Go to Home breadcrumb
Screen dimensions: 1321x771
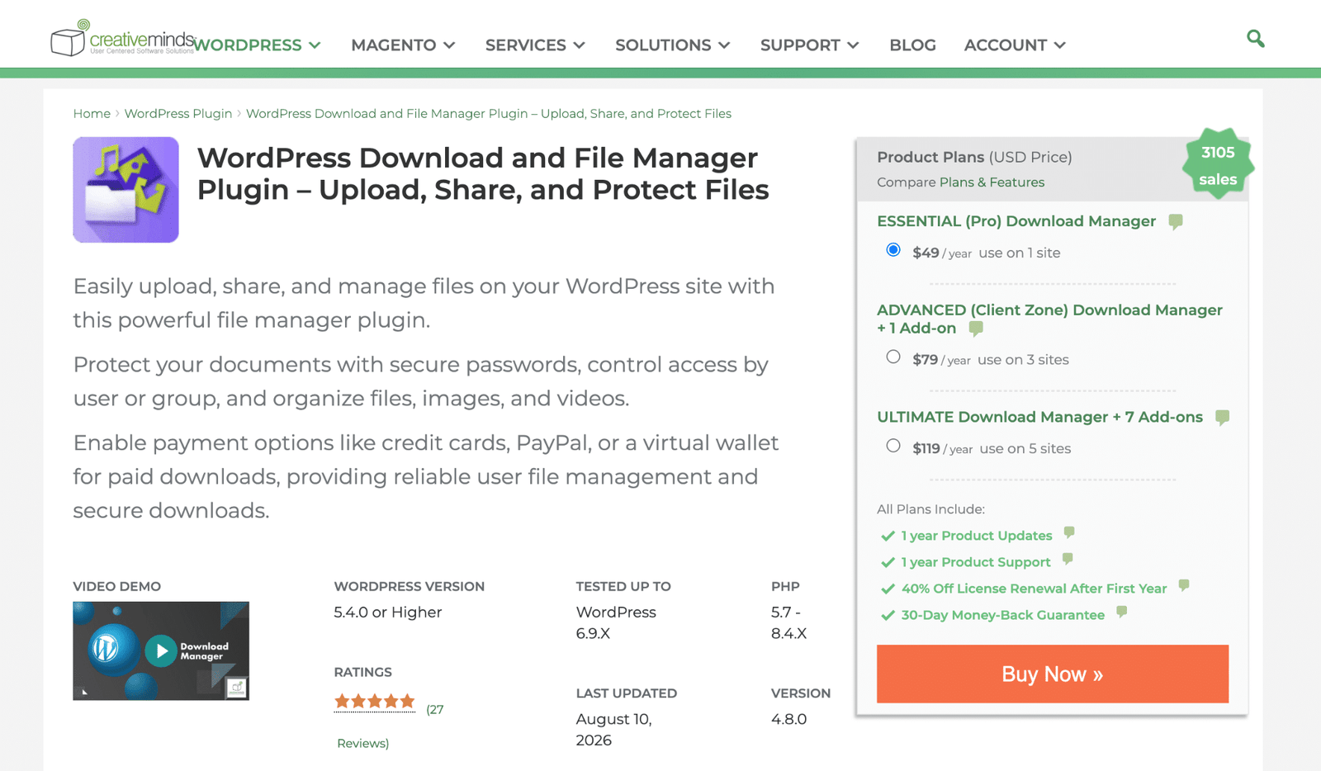pos(92,114)
